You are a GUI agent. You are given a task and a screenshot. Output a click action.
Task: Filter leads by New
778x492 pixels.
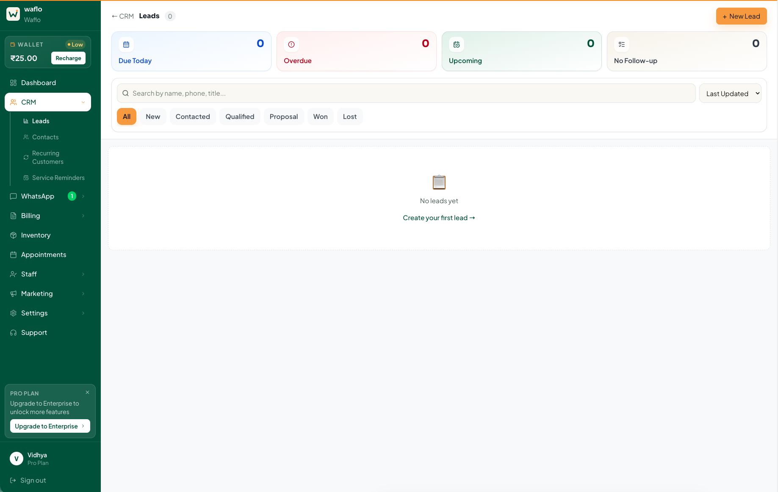tap(153, 116)
